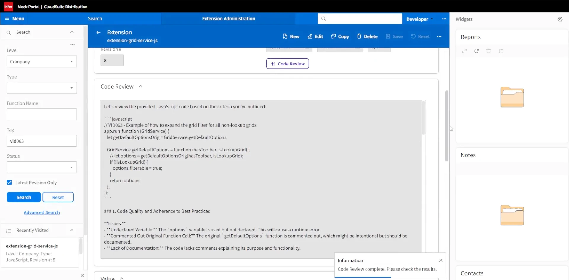Open the sort icon in Reports widget

pos(501,51)
